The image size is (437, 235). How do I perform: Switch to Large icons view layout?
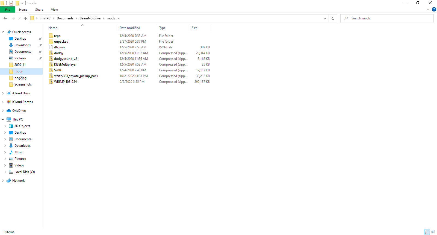tap(433, 232)
